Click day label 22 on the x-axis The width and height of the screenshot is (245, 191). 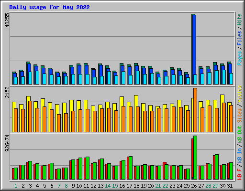pyautogui.click(x=165, y=186)
